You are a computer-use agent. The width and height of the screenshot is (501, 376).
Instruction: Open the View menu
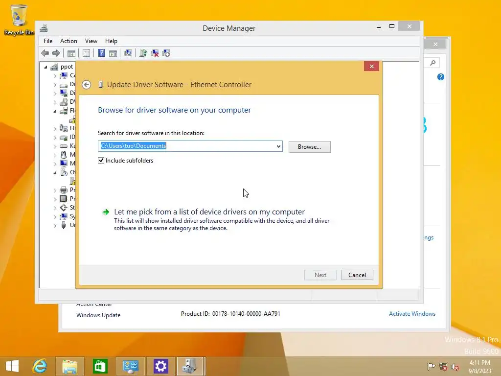pos(91,41)
